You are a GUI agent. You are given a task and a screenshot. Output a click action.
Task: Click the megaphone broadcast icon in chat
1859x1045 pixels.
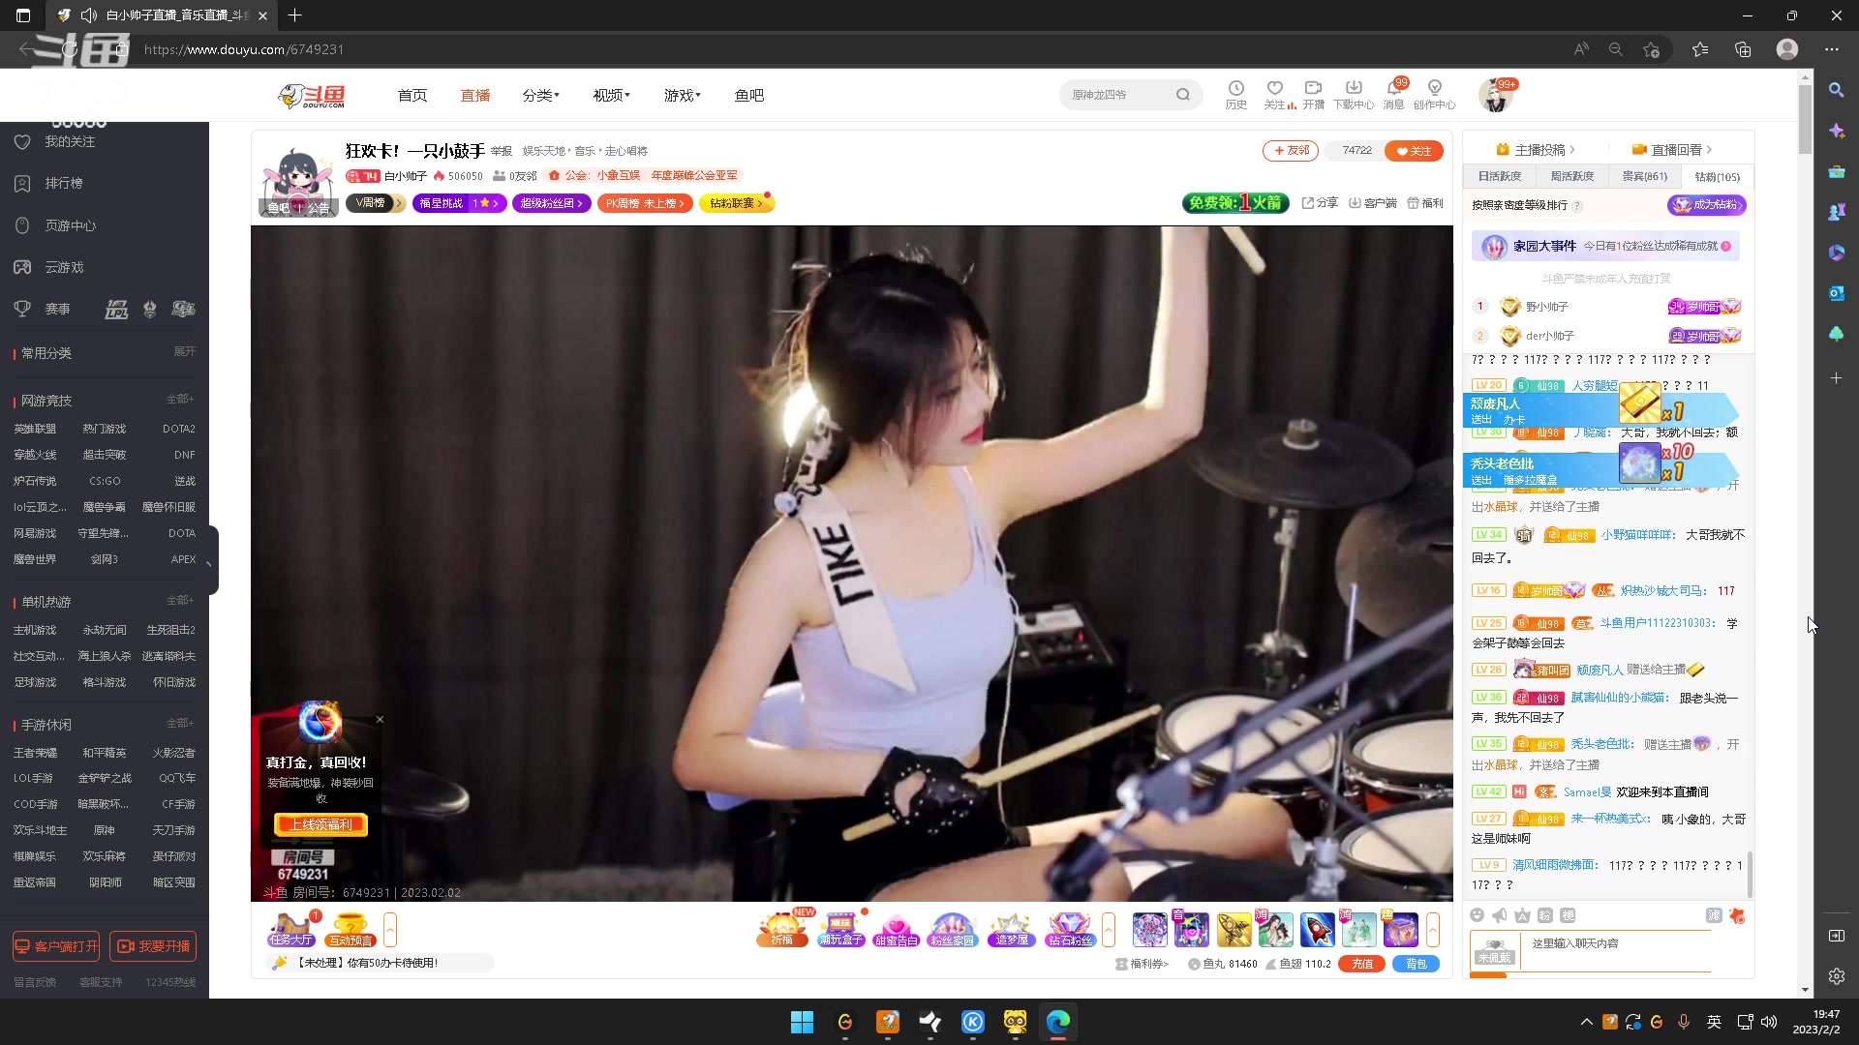[x=1499, y=915]
